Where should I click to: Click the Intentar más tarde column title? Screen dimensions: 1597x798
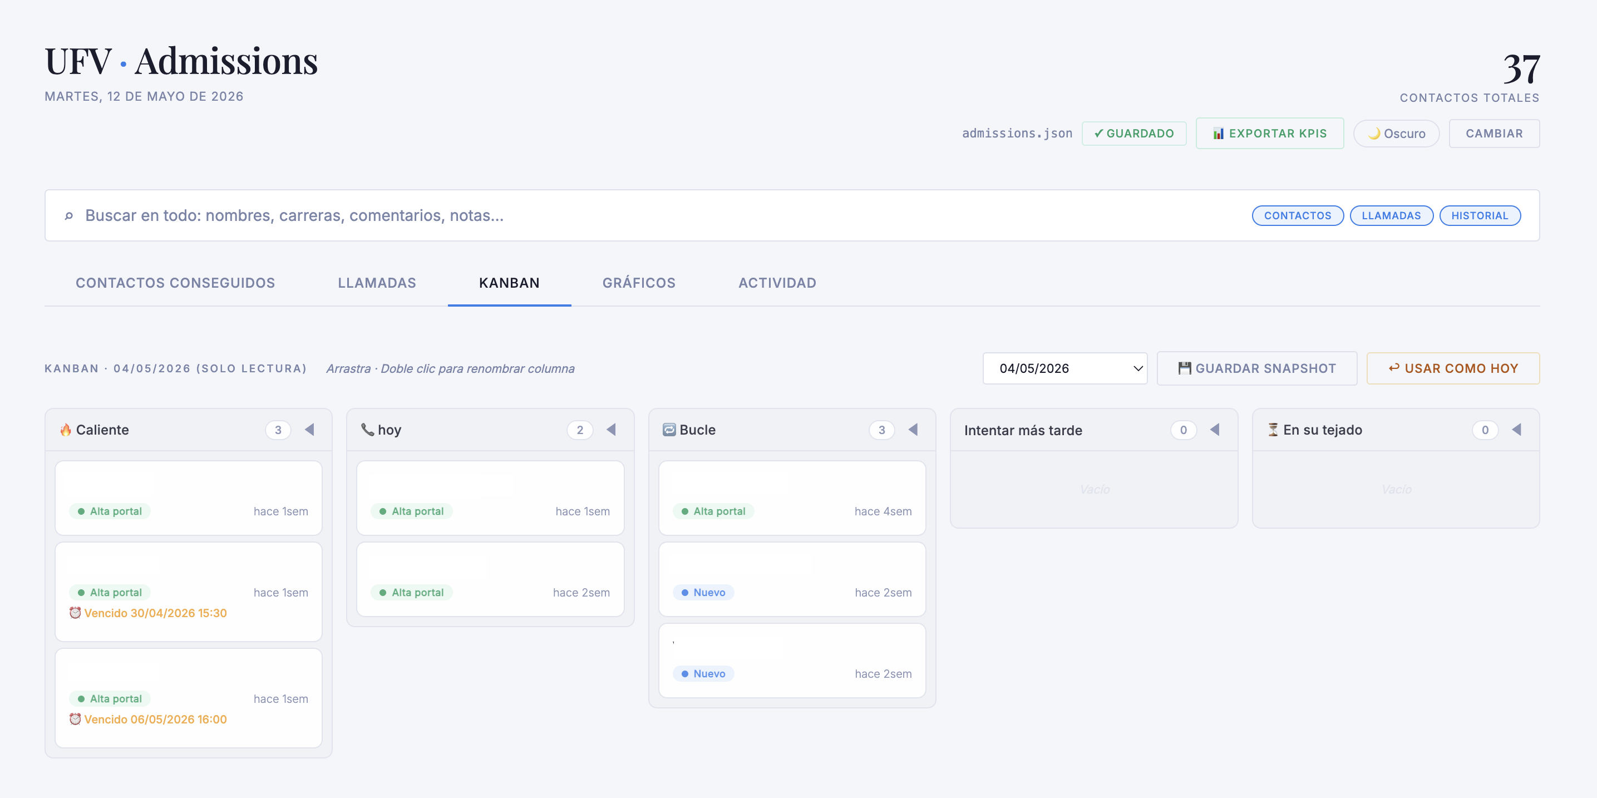click(1023, 430)
